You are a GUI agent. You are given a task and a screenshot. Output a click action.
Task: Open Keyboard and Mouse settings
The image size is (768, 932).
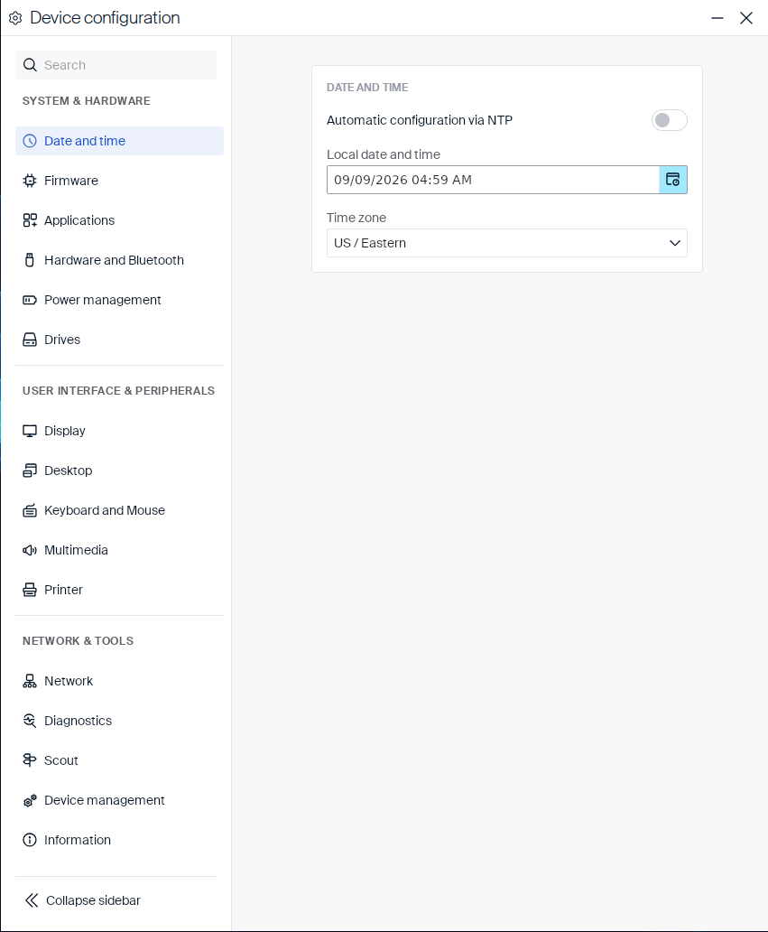(x=119, y=510)
